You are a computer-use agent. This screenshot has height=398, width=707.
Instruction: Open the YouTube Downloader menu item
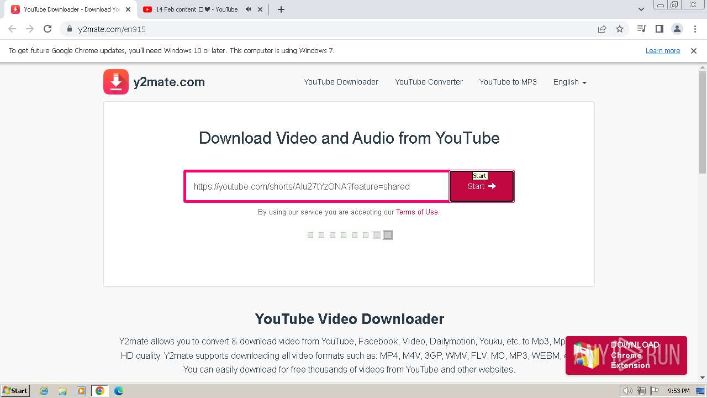tap(341, 82)
